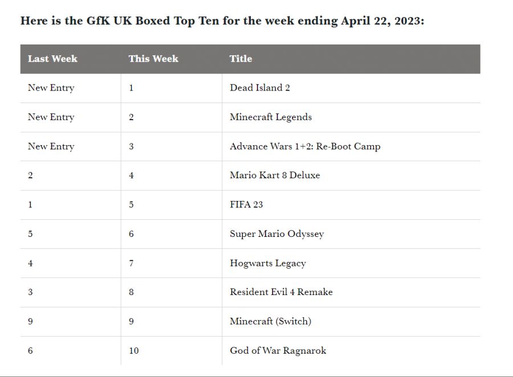Select the Dead Island 2 title cell
This screenshot has width=513, height=377.
[260, 88]
